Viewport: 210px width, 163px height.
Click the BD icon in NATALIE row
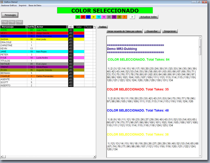point(71,64)
